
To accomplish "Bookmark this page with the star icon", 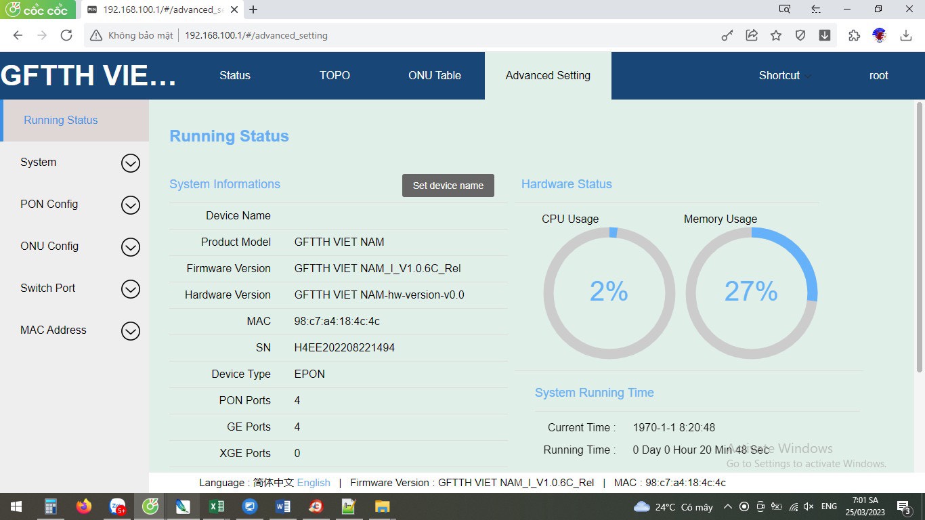I will pyautogui.click(x=776, y=35).
